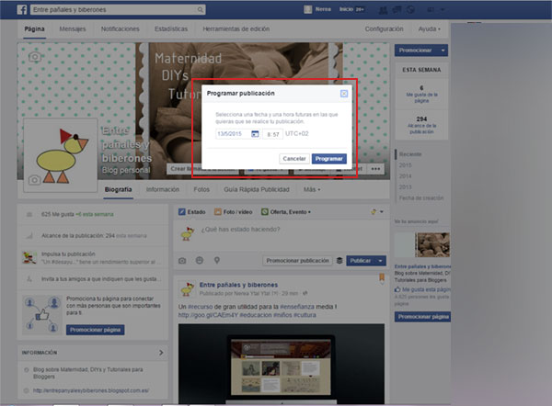The width and height of the screenshot is (552, 406).
Task: Select the Información tab
Action: (x=163, y=189)
